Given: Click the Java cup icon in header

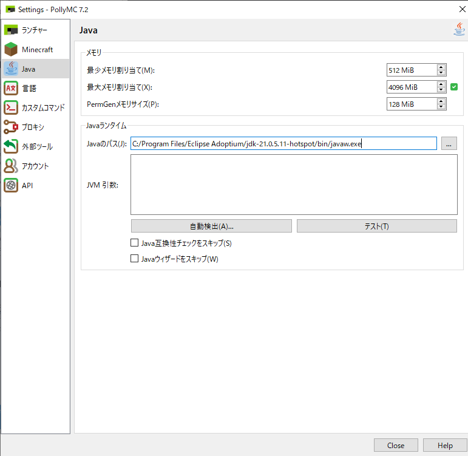Looking at the screenshot, I should coord(459,30).
